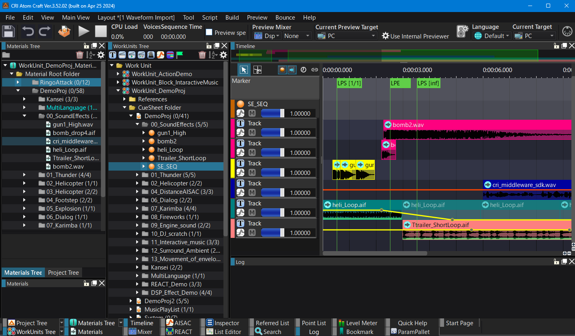This screenshot has width=575, height=336.
Task: Click the green flag icon in WorkUnits Tree toolbar
Action: point(180,55)
